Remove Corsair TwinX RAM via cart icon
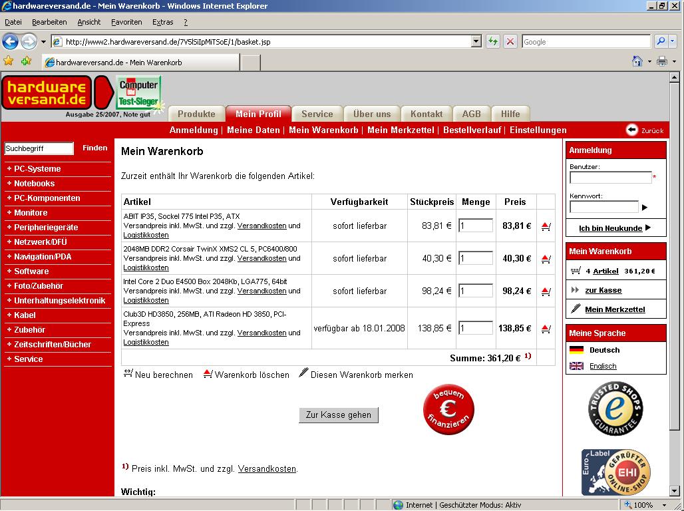This screenshot has width=684, height=511. coord(546,259)
